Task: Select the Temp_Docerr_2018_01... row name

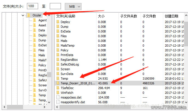Action: 78,83
